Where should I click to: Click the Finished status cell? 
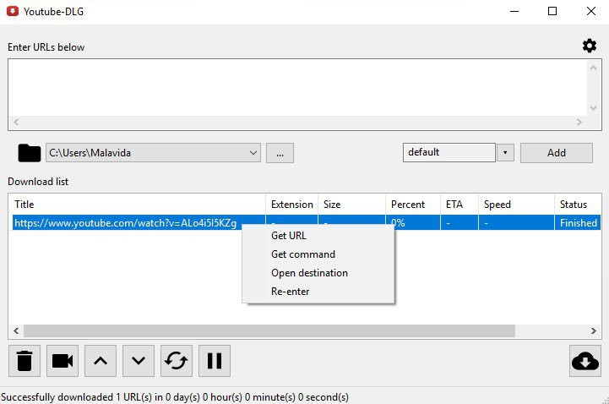point(578,223)
